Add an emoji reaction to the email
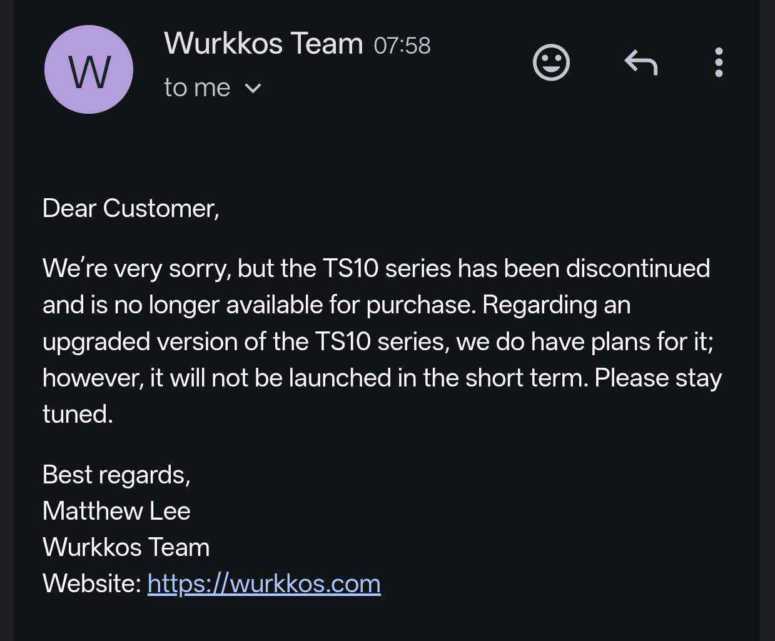 point(551,63)
